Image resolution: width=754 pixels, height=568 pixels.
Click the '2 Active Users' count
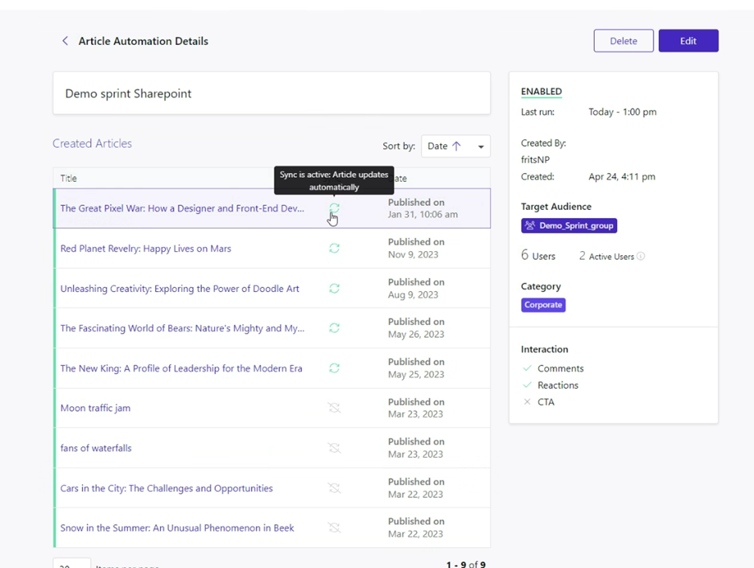[607, 256]
